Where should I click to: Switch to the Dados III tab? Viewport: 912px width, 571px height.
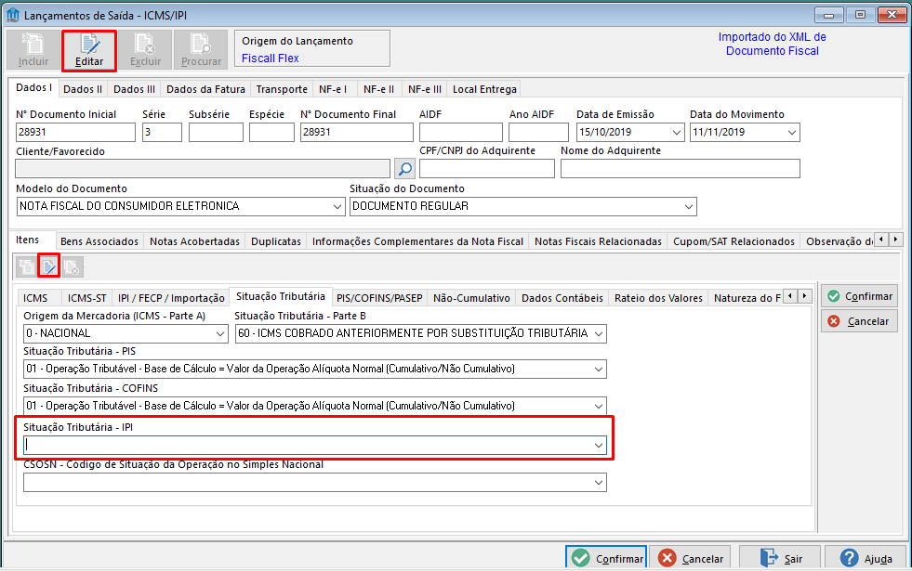(x=134, y=89)
